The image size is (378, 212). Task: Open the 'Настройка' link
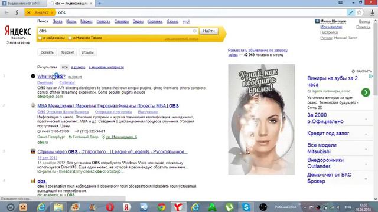click(329, 32)
